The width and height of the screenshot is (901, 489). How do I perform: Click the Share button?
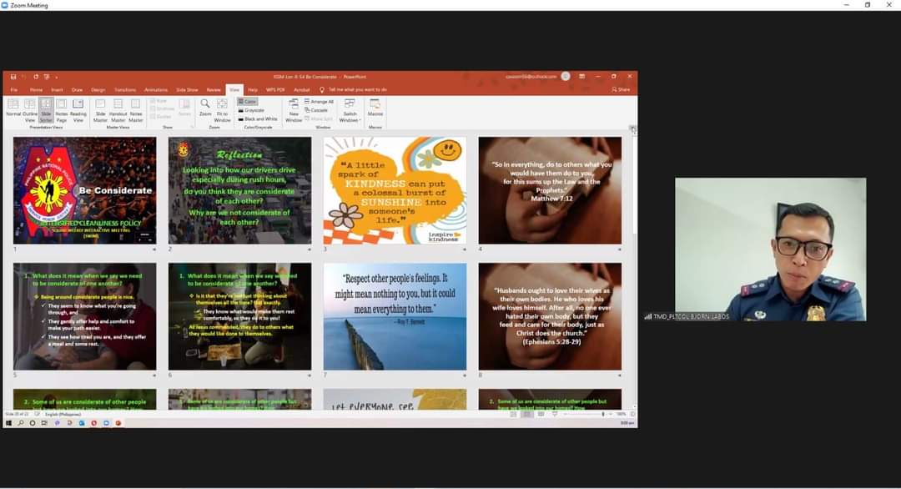pyautogui.click(x=621, y=89)
